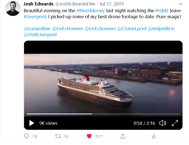Open the #QM2 hashtag link
This screenshot has width=189, height=145.
point(162,10)
